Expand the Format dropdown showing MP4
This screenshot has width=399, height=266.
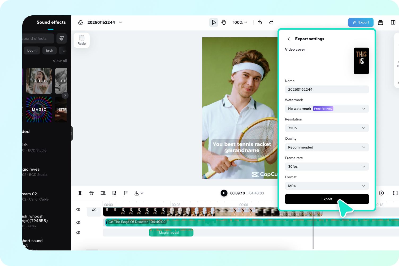[x=327, y=186]
